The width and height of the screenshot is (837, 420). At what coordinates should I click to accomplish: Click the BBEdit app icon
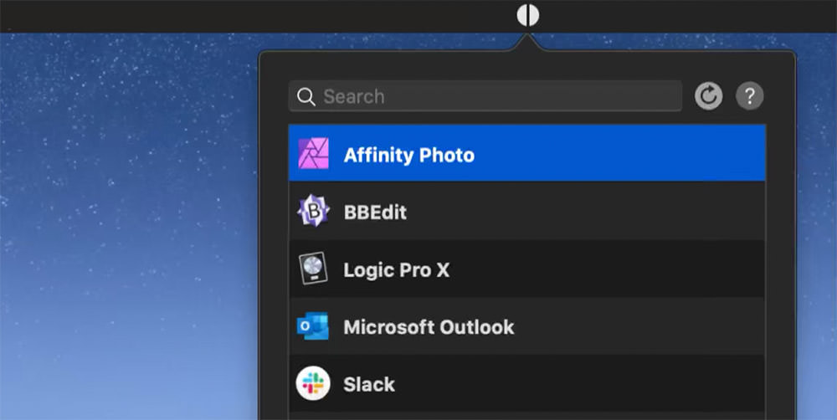[x=313, y=211]
